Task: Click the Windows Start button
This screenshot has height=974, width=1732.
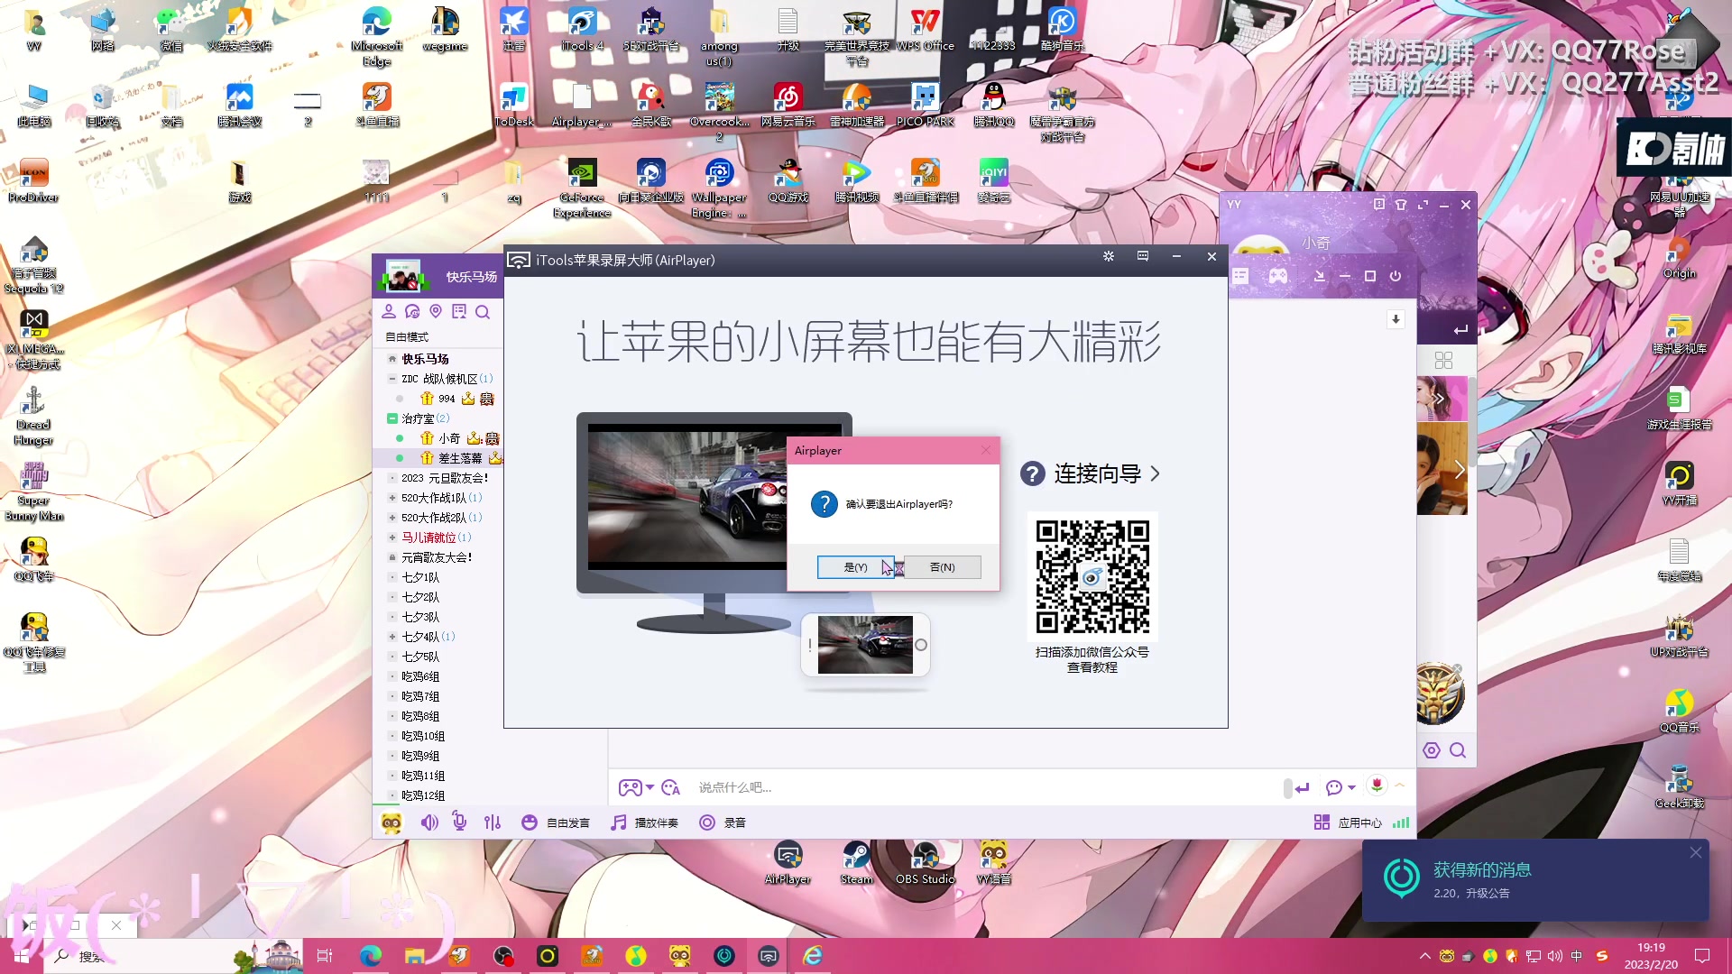Action: click(20, 956)
